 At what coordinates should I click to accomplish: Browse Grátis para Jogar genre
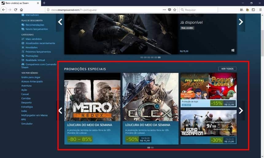point(31,77)
